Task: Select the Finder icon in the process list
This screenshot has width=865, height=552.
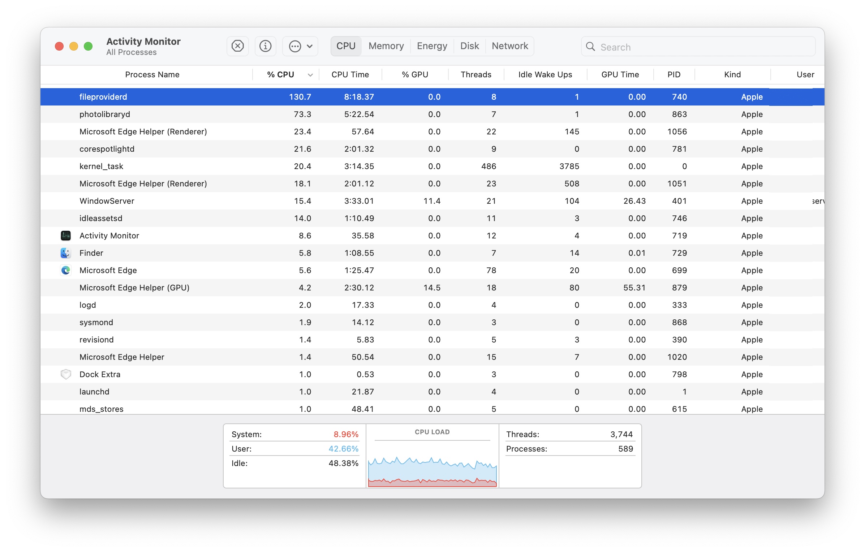Action: [66, 253]
